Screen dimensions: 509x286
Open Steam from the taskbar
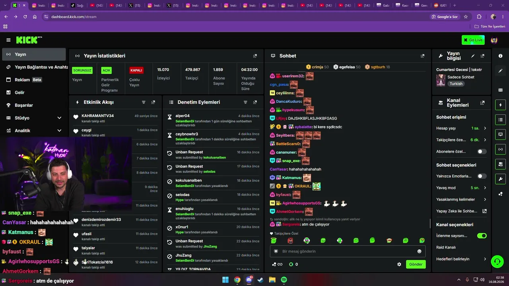(260, 280)
